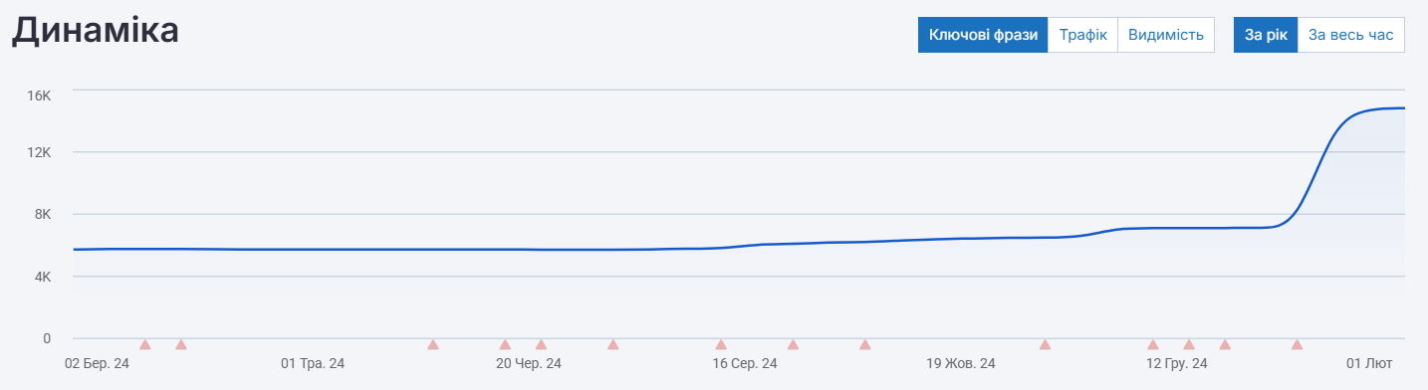Screen dimensions: 1428x390
Task: Select the triangle marker directly above "16 Сер. 24"
Action: pos(721,345)
